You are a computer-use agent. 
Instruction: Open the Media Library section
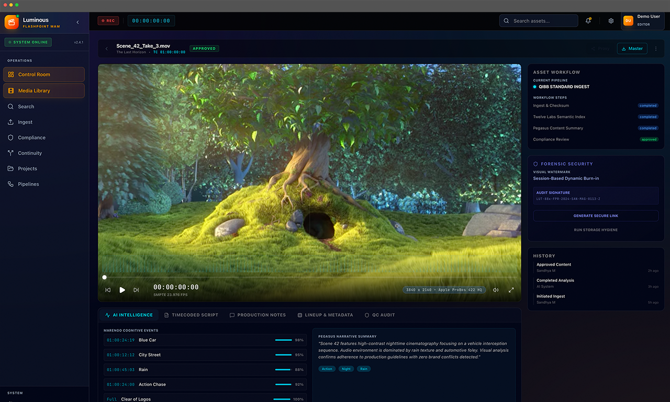(x=44, y=90)
